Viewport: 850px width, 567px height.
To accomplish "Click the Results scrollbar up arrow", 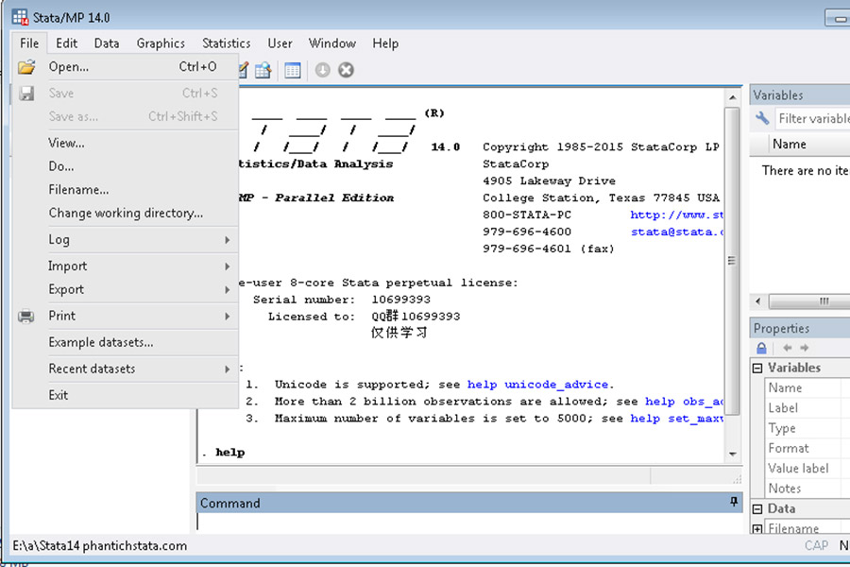I will tap(732, 97).
